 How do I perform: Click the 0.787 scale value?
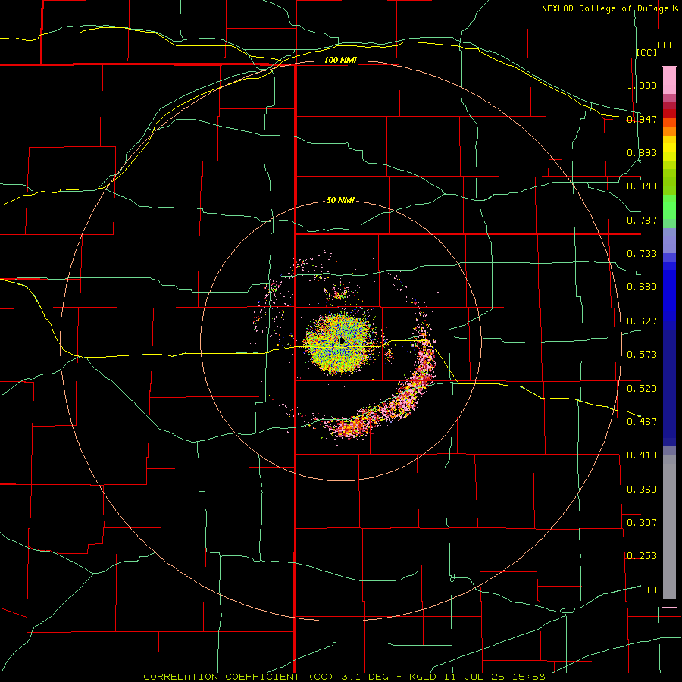click(642, 220)
